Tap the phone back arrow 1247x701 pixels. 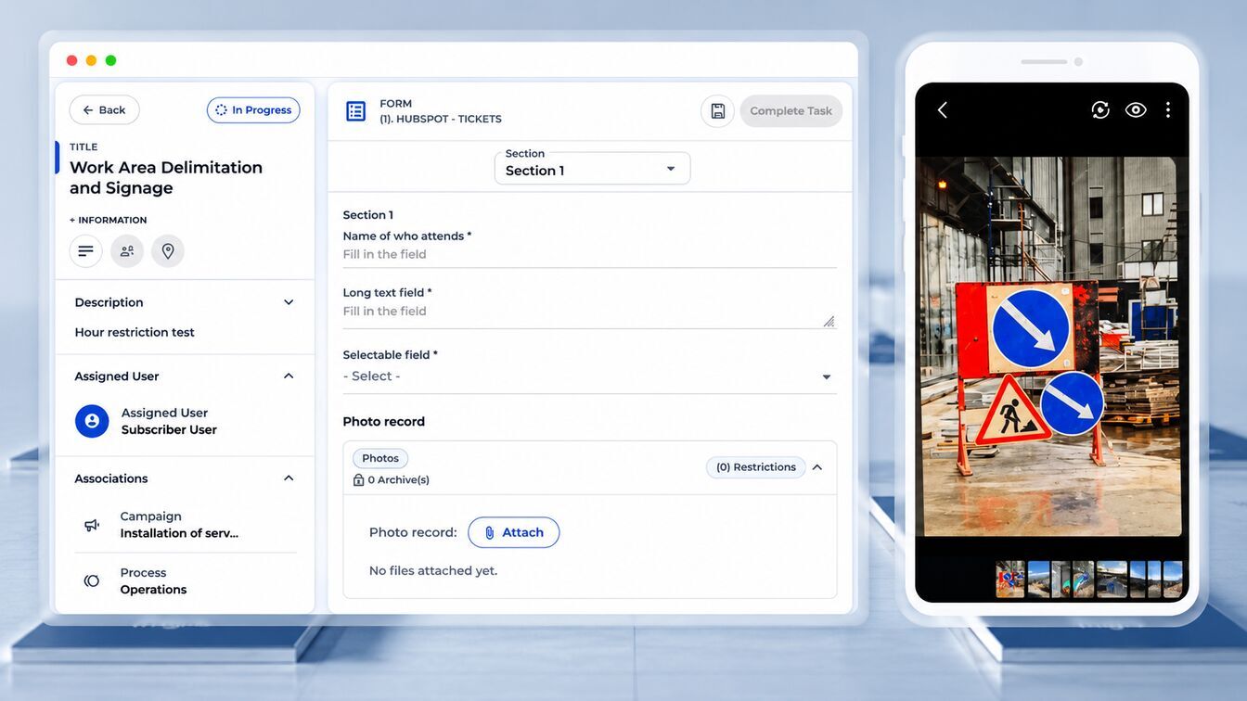943,110
